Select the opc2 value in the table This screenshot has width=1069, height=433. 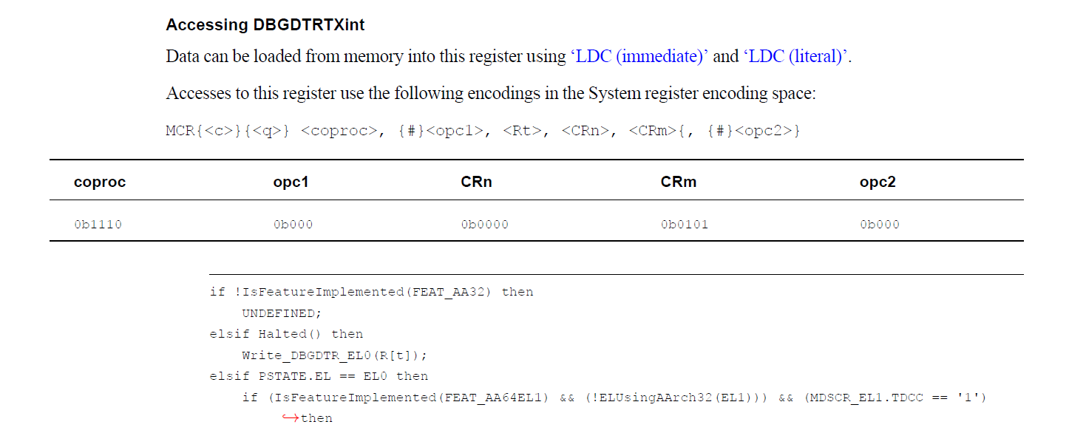point(879,225)
